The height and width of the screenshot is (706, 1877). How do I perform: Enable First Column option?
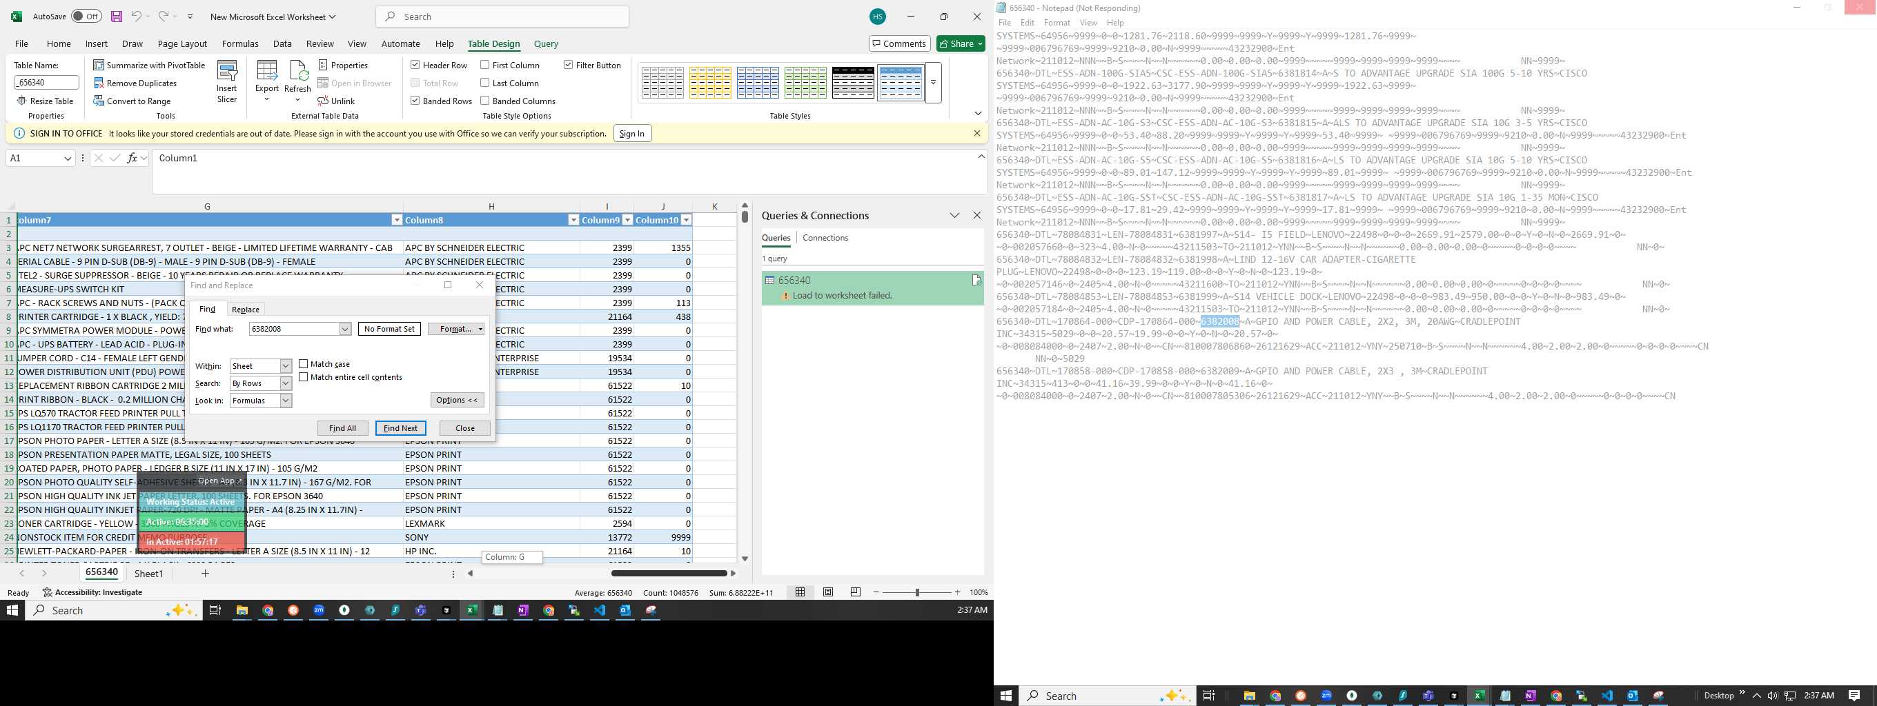click(x=484, y=65)
